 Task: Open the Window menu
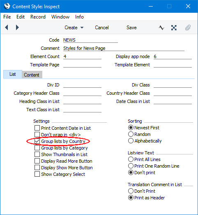(60, 17)
